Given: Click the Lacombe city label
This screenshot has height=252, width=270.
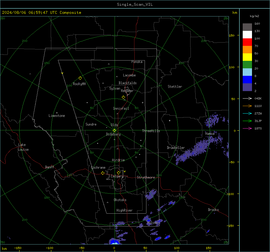Looking at the screenshot, I should (129, 75).
